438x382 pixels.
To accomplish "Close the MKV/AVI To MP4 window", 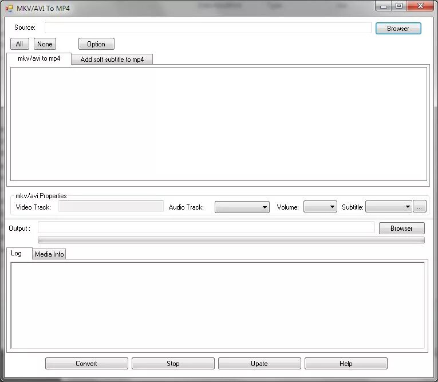I will click(420, 6).
